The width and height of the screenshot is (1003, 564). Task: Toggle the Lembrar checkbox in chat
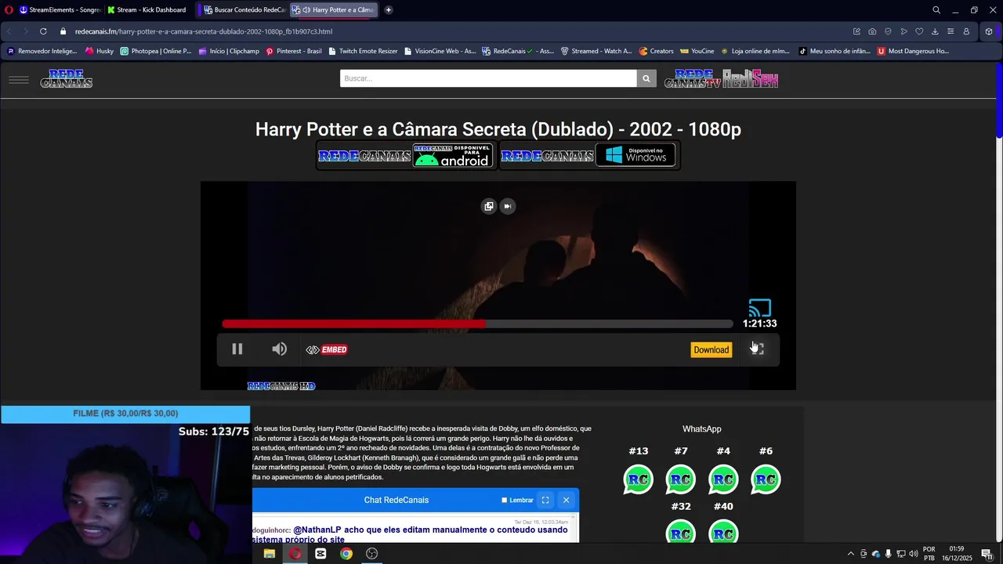coord(505,500)
